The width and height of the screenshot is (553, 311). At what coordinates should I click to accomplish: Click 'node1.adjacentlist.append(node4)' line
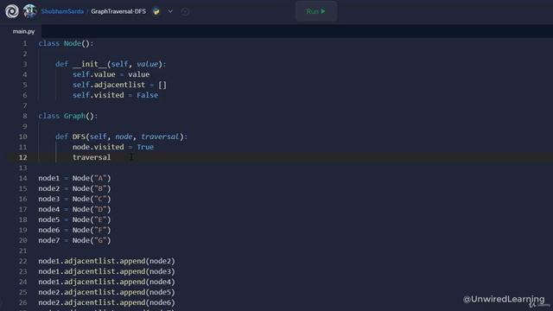106,282
